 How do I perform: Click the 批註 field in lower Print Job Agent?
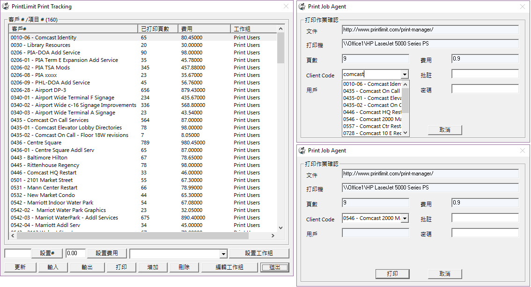pyautogui.click(x=485, y=218)
